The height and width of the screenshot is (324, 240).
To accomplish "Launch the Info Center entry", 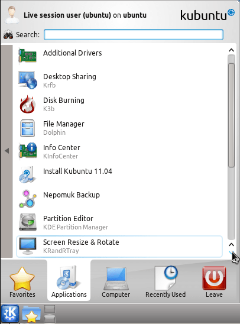I will click(x=119, y=151).
